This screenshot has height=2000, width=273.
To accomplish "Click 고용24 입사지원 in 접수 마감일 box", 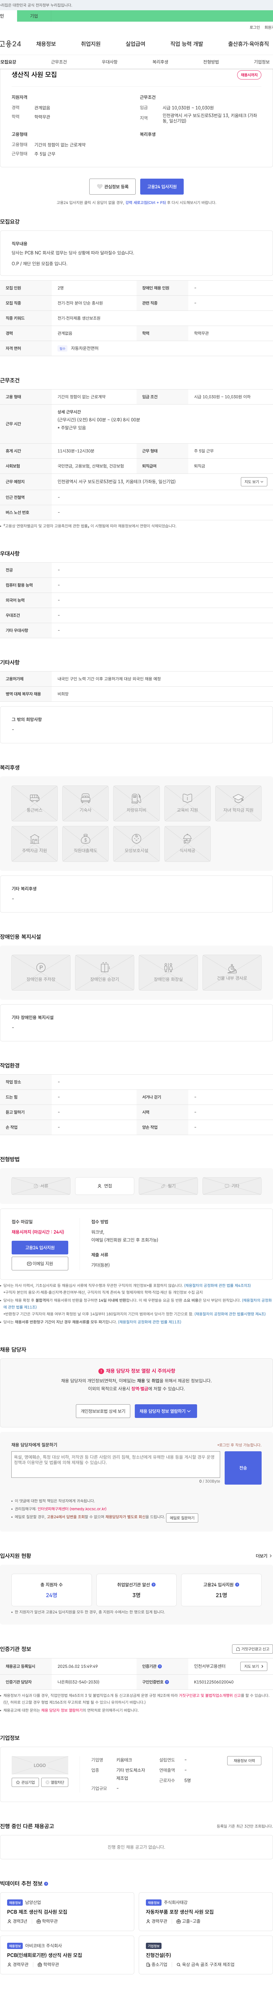I will 40,1248.
